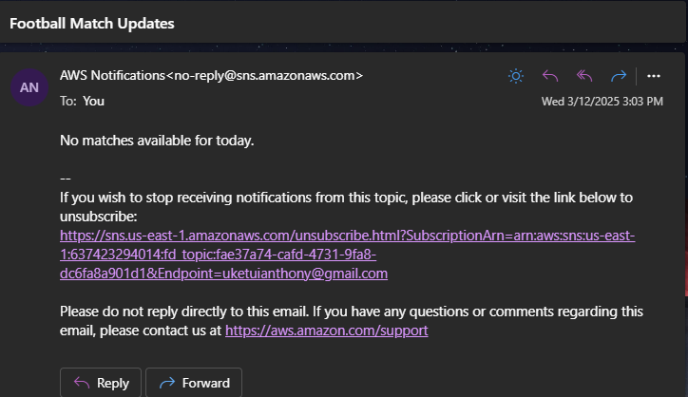Click the 'To:' label
This screenshot has height=397, width=688.
coord(68,101)
